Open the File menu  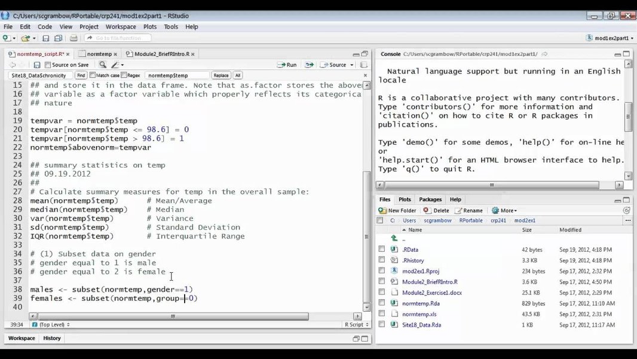click(8, 27)
